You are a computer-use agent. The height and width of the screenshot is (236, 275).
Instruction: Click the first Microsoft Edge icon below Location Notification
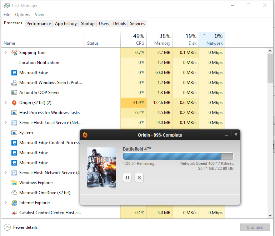[14, 73]
